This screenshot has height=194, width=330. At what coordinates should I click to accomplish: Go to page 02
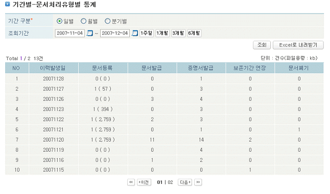coord(170,182)
